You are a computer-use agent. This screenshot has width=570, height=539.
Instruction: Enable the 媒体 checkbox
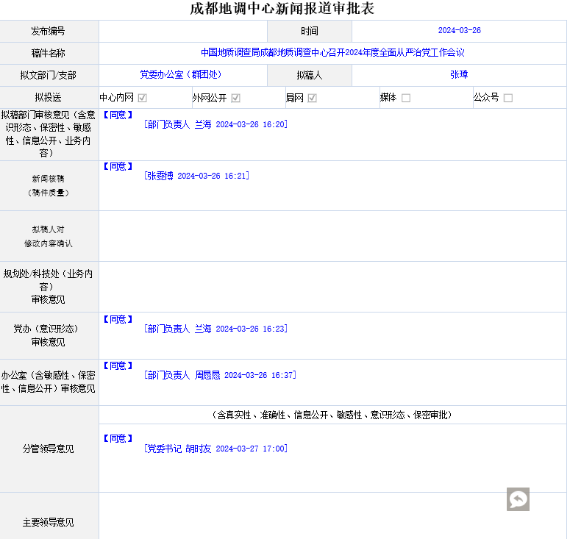406,98
